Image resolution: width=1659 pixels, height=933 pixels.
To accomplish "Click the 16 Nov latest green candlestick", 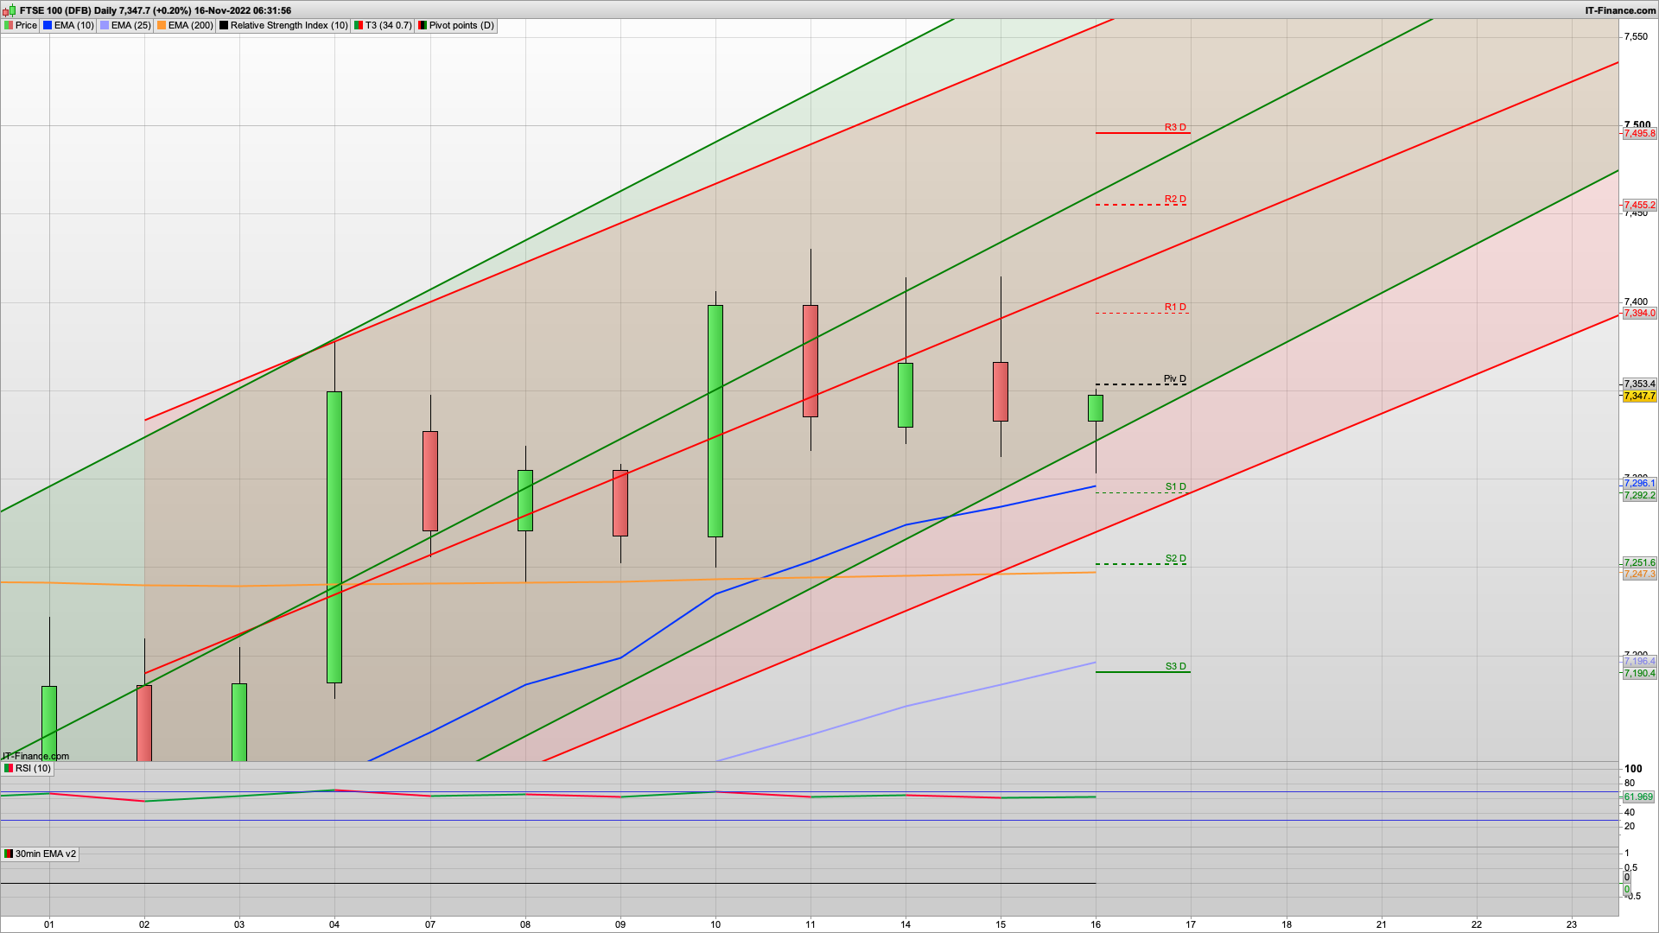I will pyautogui.click(x=1096, y=408).
